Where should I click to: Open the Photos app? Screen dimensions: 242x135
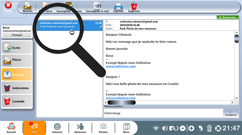click(103, 128)
